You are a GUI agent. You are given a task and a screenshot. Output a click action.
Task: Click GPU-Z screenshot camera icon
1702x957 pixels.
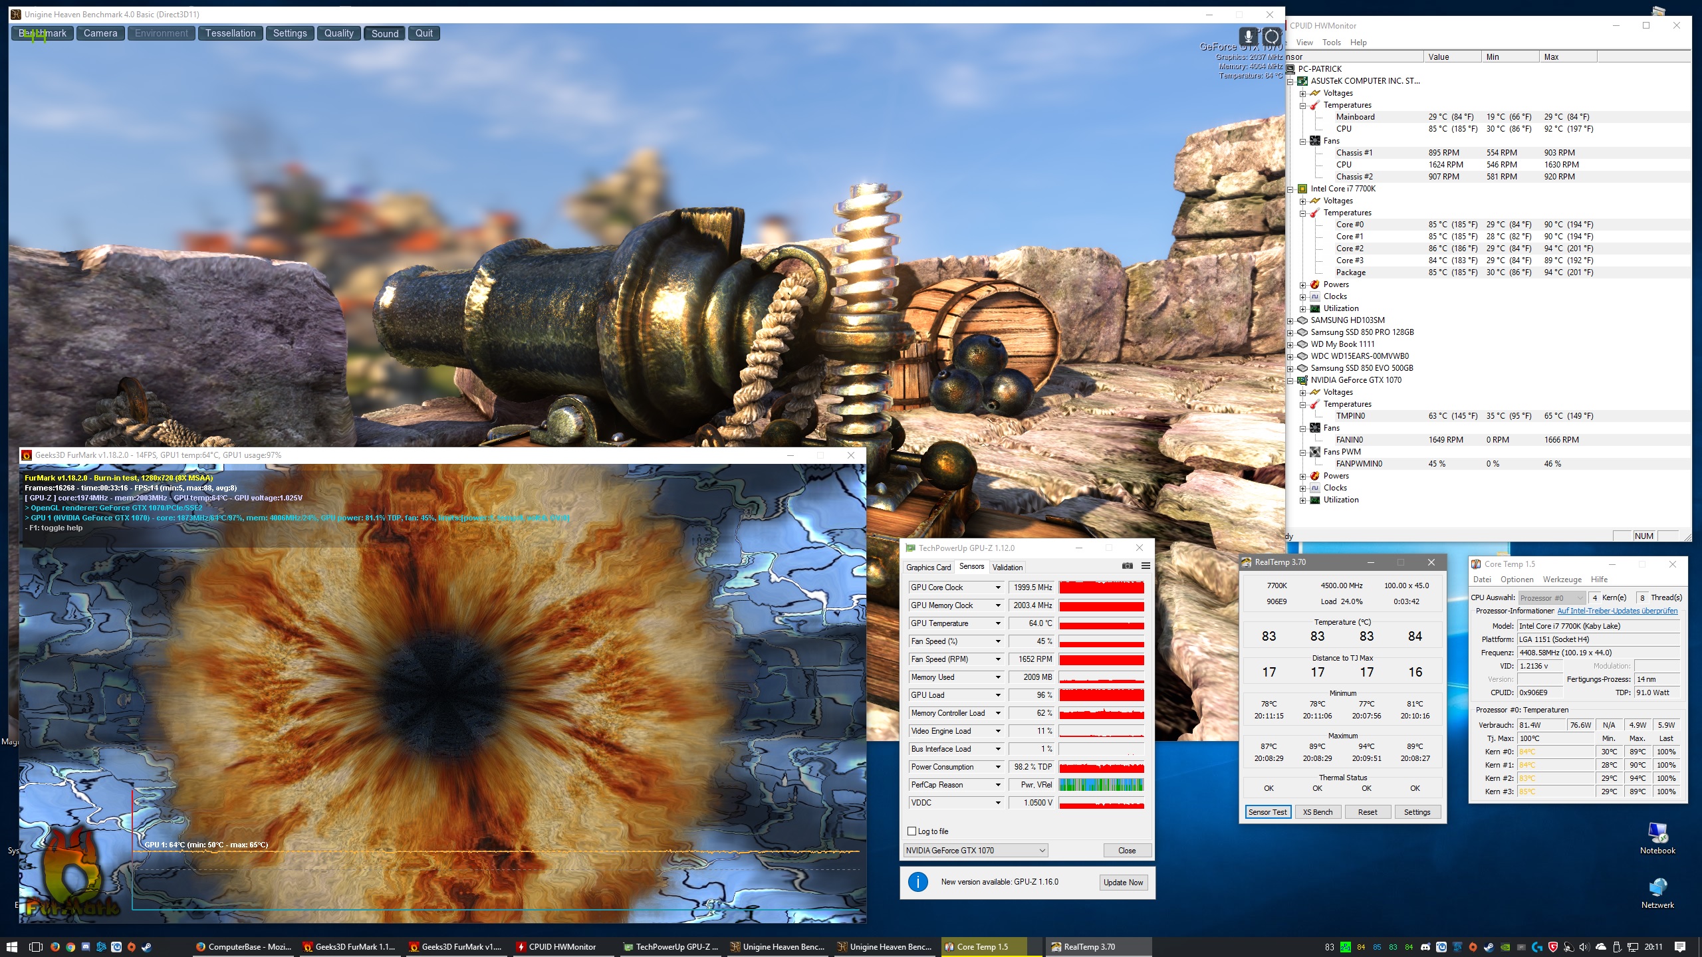point(1127,566)
